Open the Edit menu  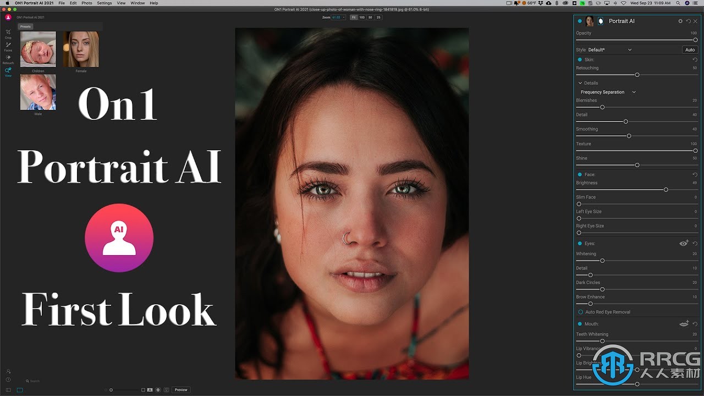coord(73,3)
